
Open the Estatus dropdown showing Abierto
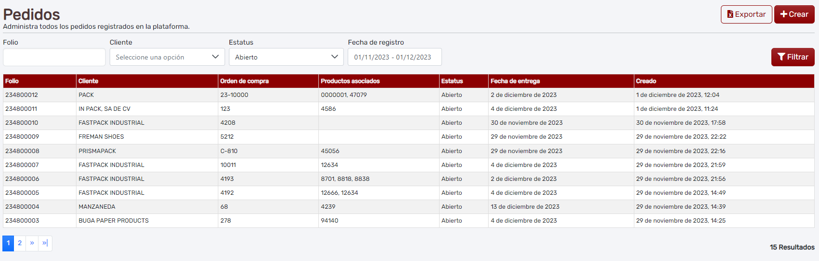[286, 57]
